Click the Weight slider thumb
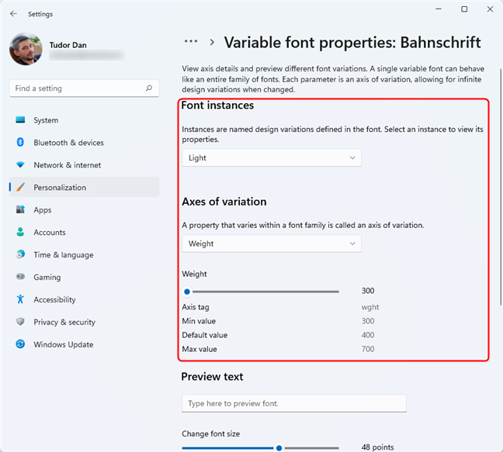This screenshot has height=452, width=503. pos(187,292)
